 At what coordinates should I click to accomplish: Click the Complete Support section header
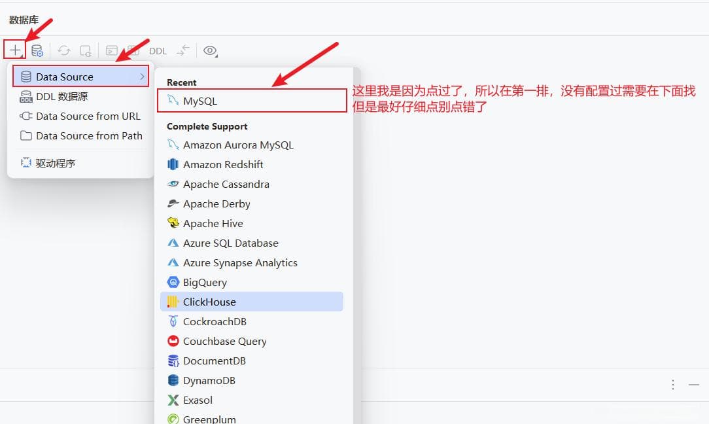[207, 126]
